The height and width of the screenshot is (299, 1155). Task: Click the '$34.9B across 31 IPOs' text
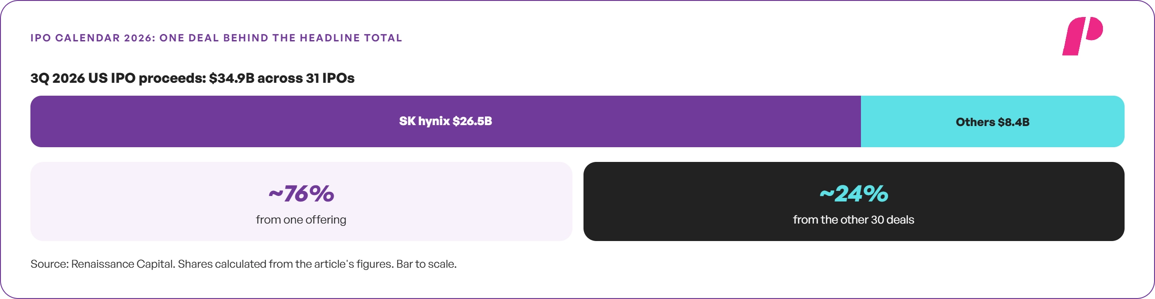click(x=282, y=78)
